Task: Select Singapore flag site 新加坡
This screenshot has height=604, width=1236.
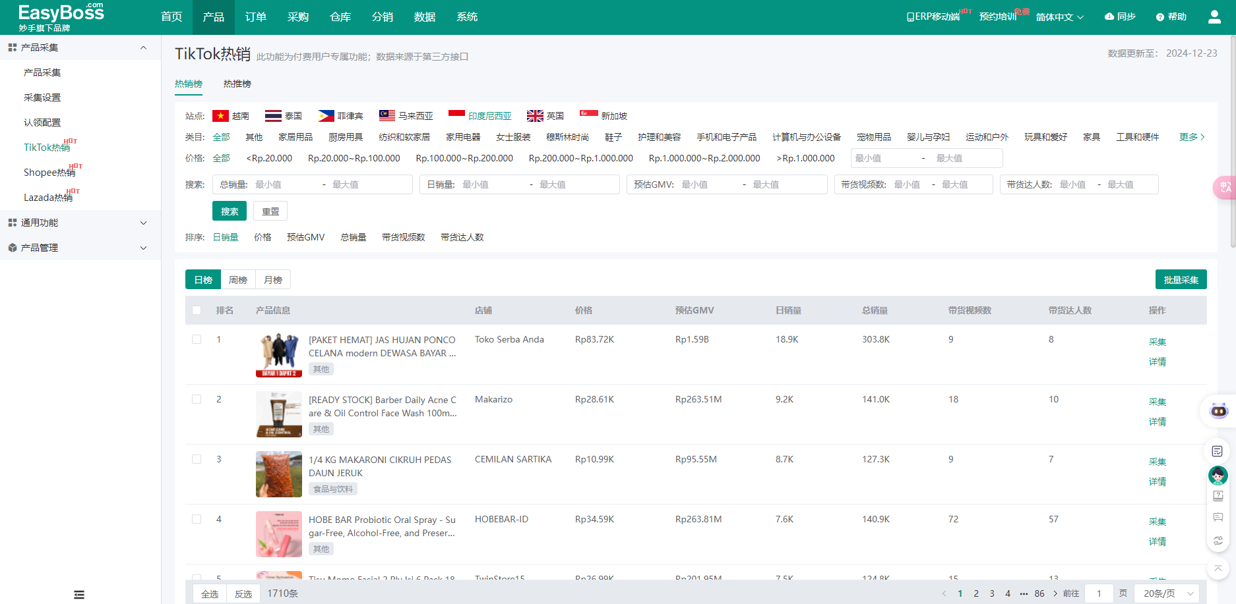Action: (603, 116)
